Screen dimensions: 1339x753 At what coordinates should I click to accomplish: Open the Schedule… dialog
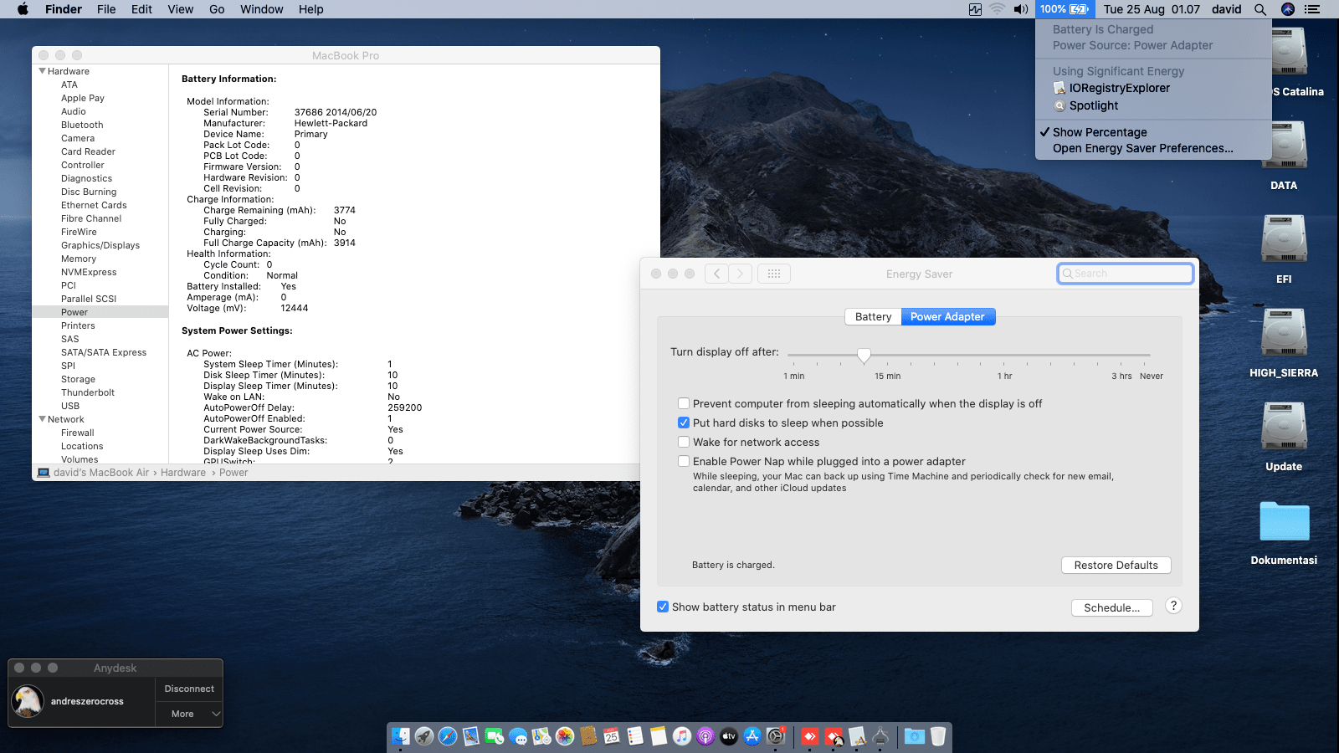[1111, 607]
